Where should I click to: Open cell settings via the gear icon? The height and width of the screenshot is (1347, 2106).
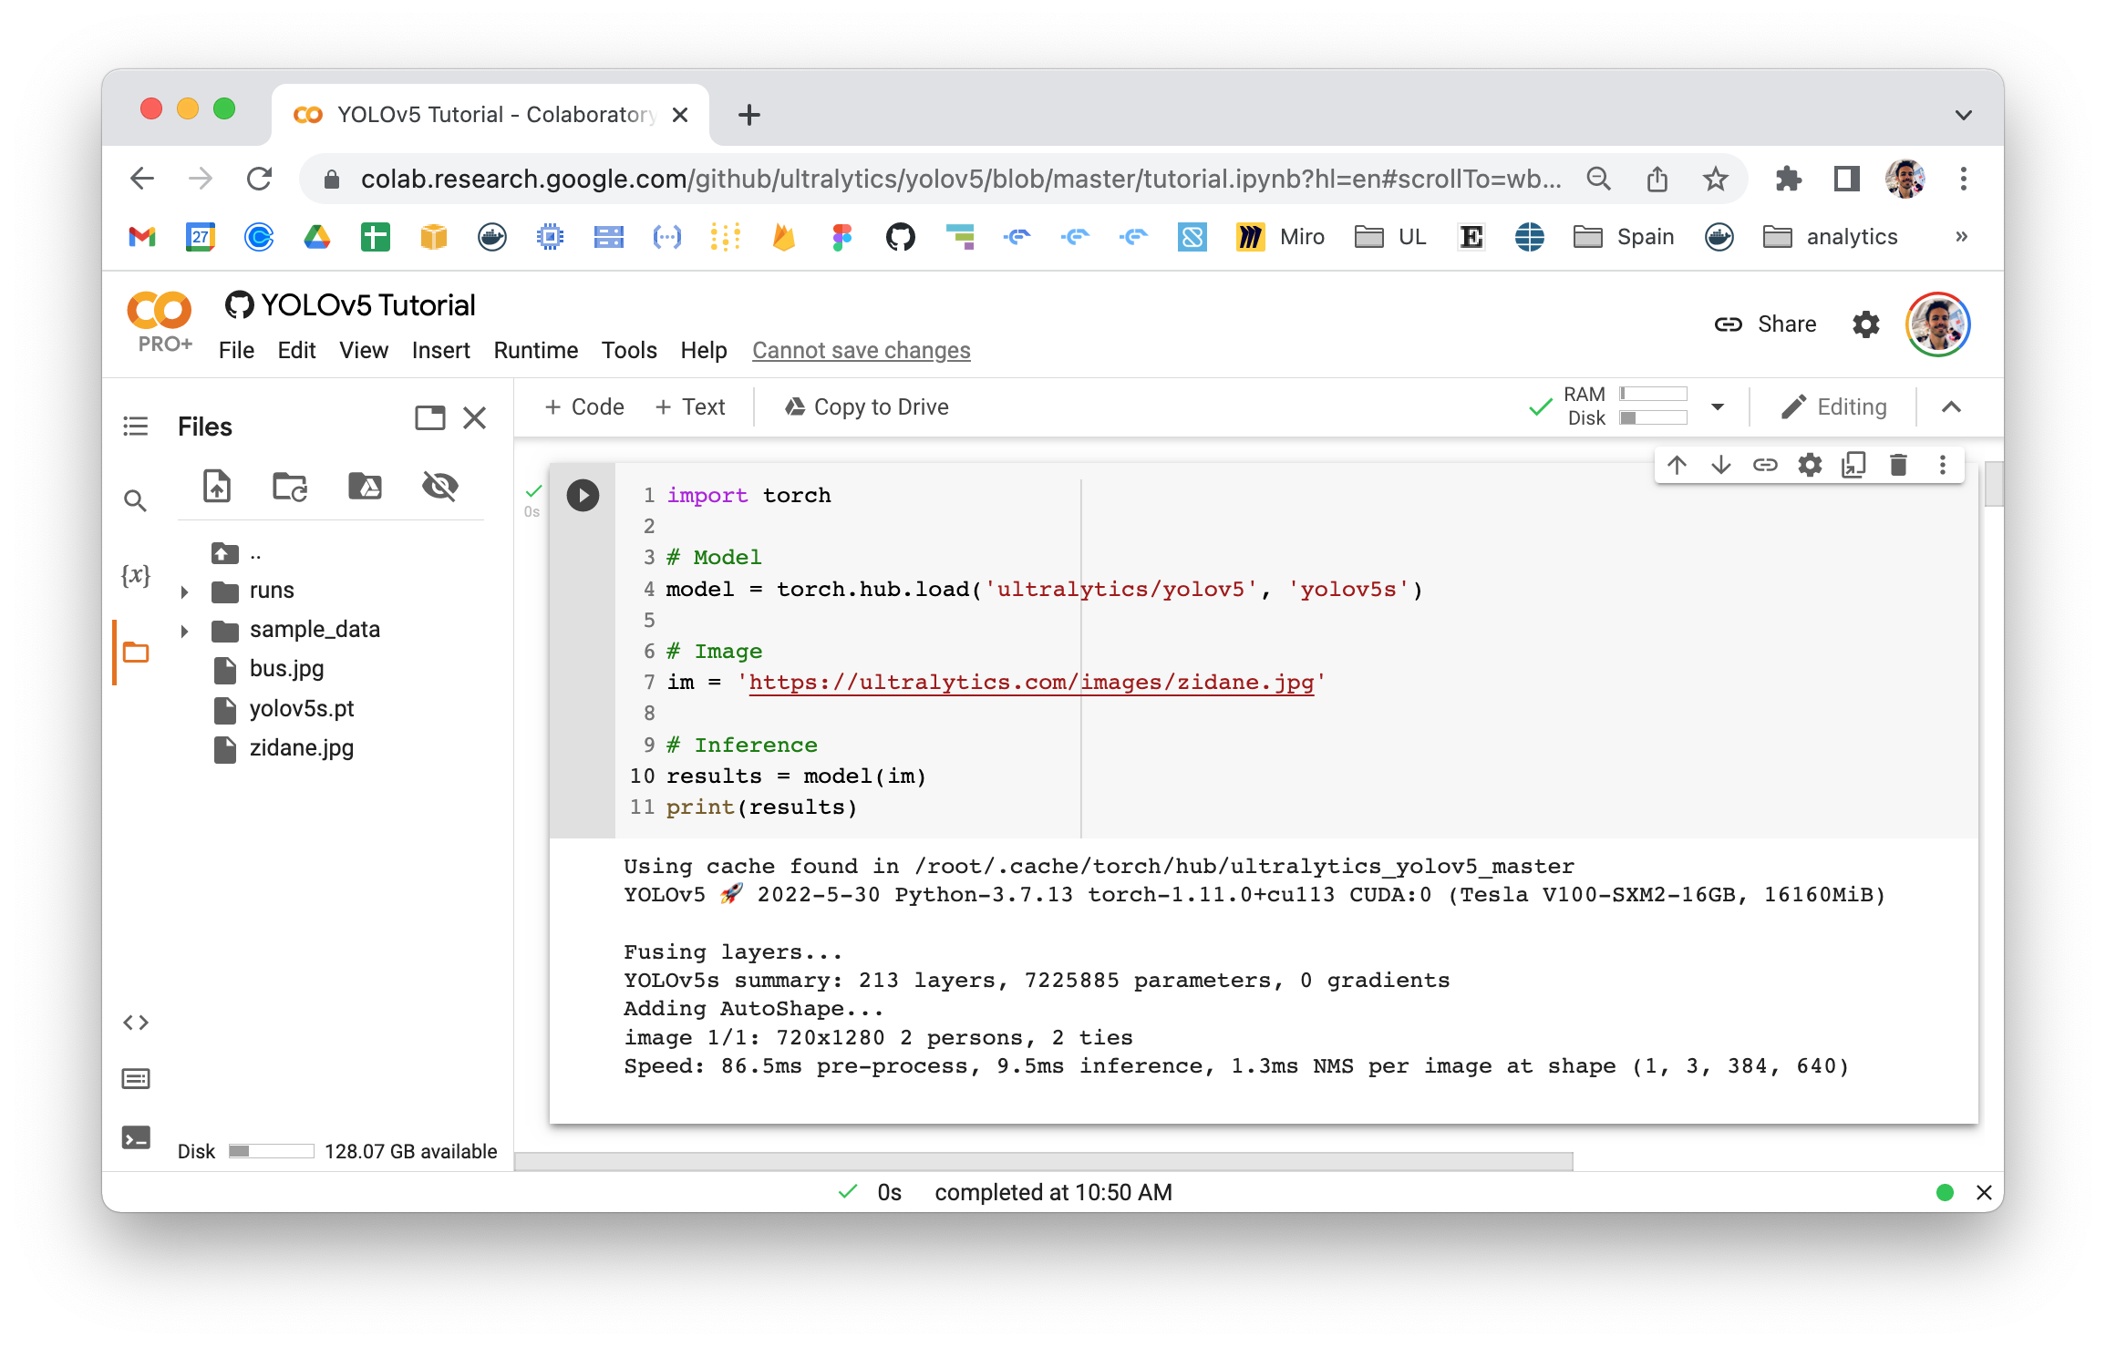(x=1809, y=464)
